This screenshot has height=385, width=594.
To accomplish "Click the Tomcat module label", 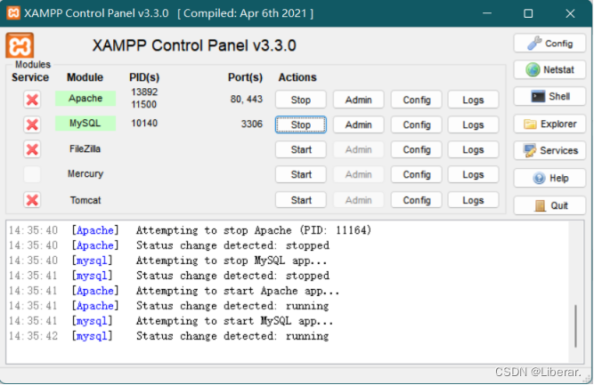I will click(x=85, y=200).
